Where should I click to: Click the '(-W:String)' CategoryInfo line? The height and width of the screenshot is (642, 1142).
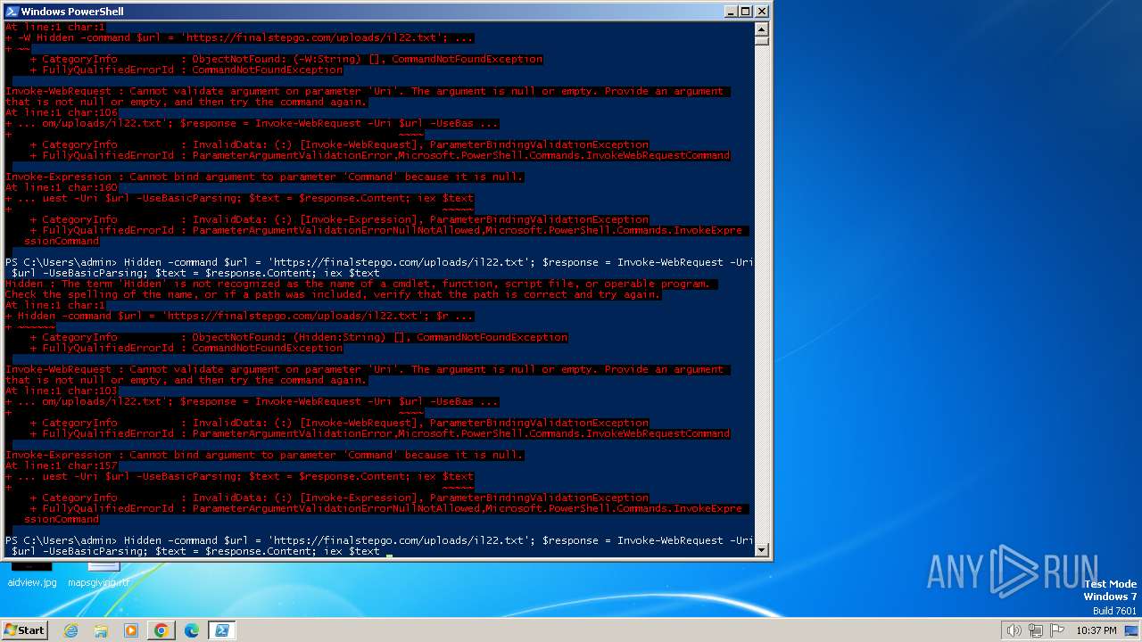click(286, 59)
